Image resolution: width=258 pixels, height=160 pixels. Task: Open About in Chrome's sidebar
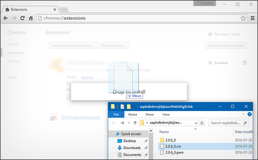click(12, 77)
